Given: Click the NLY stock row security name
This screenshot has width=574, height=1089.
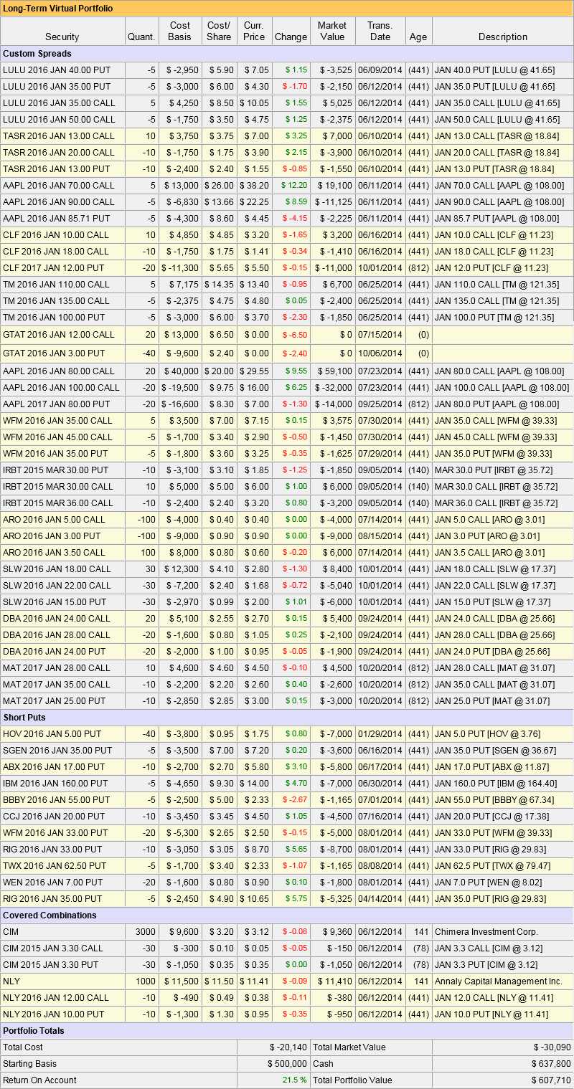Looking at the screenshot, I should coord(11,981).
